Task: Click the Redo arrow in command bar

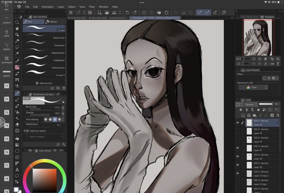Action: pyautogui.click(x=135, y=13)
